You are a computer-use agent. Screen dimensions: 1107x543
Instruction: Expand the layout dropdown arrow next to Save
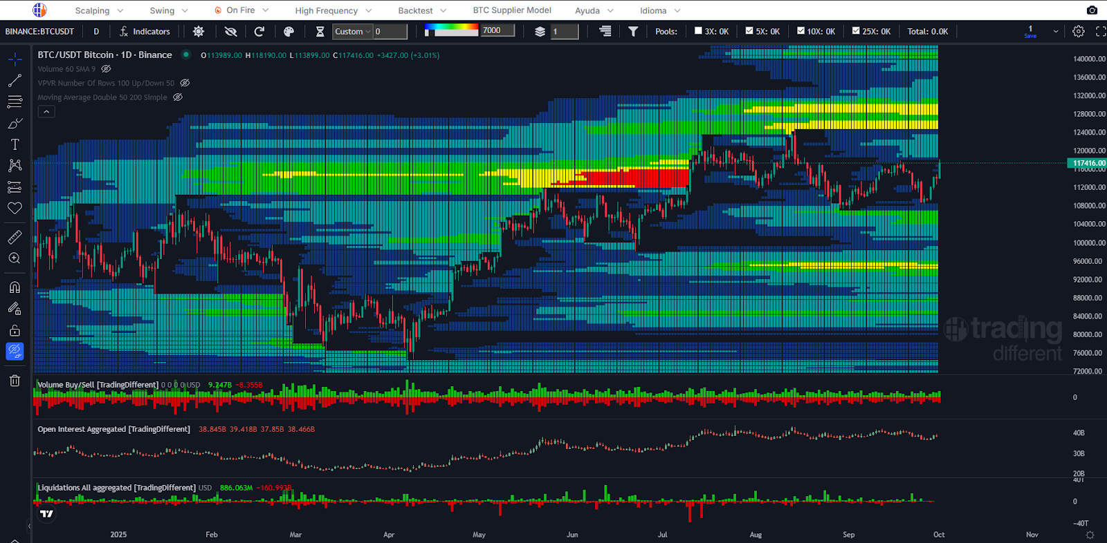[1056, 31]
